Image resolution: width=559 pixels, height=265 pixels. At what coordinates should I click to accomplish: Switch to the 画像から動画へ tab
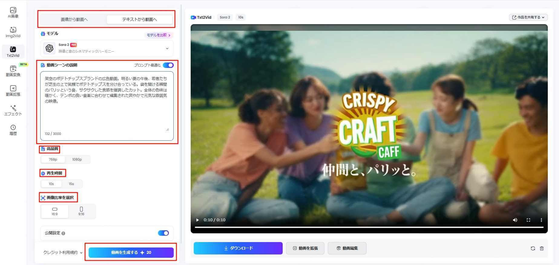74,19
